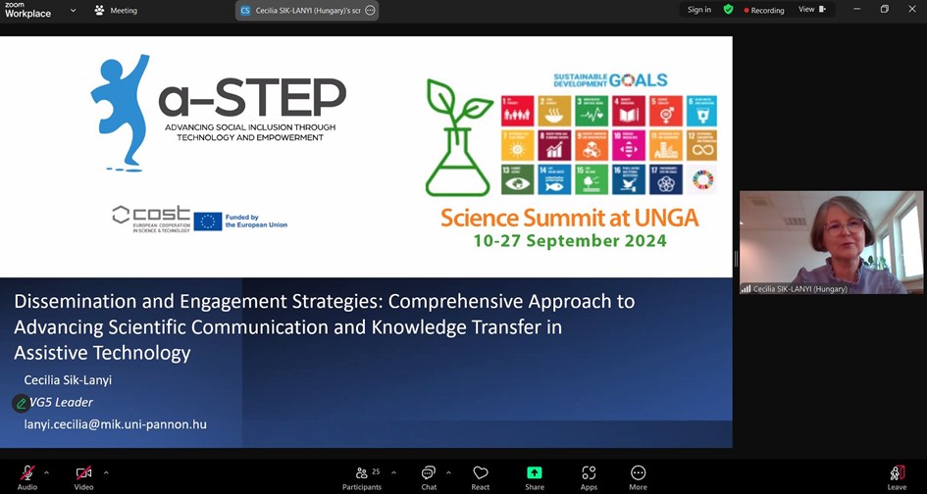Click the COST logo on the slide
The height and width of the screenshot is (494, 927).
152,219
